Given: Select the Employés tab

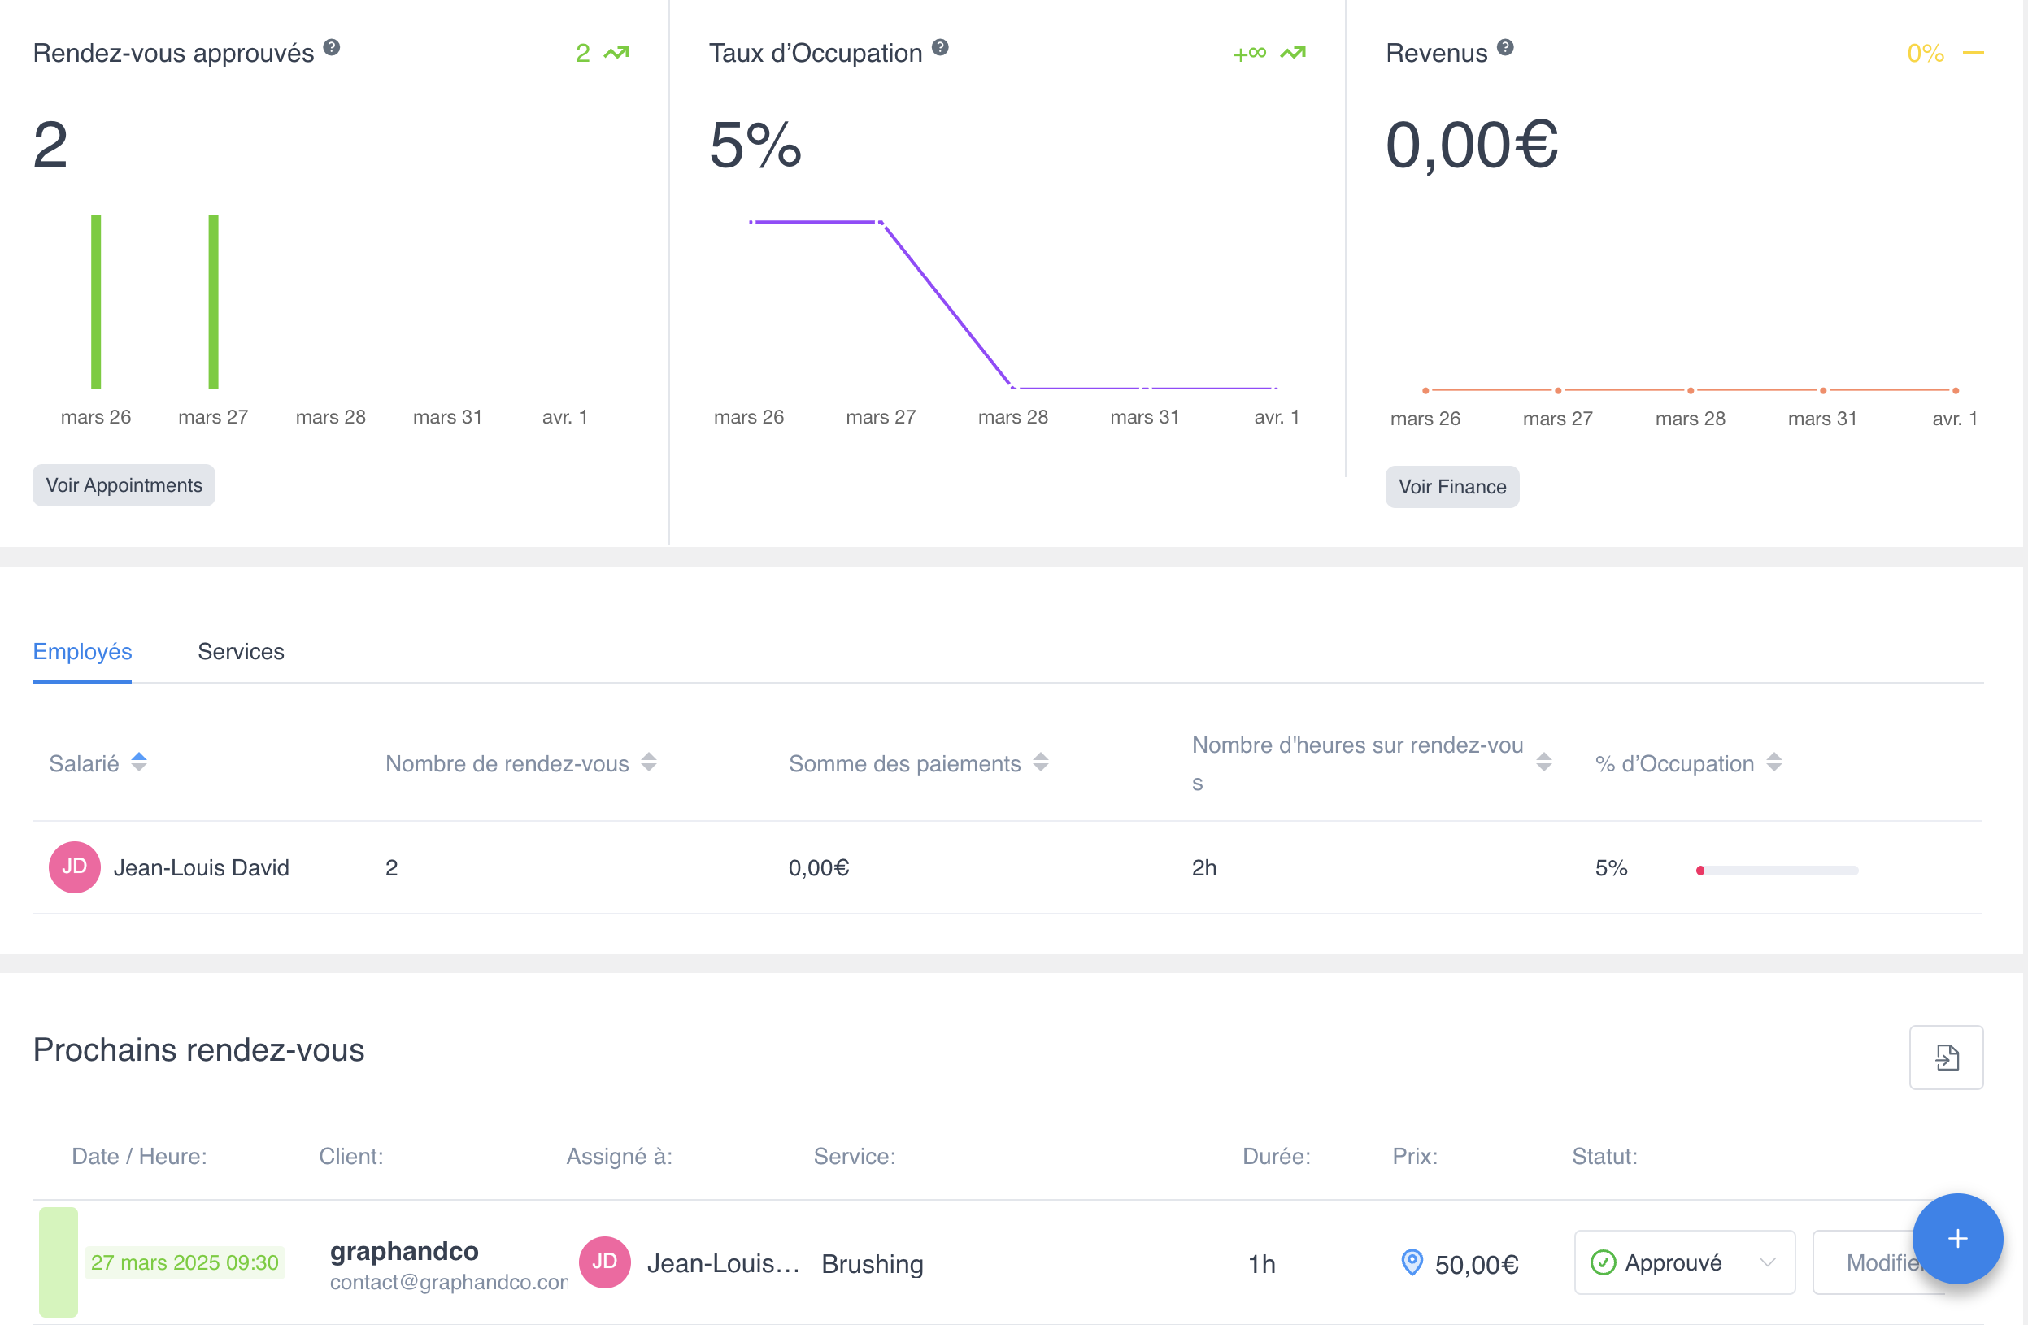Looking at the screenshot, I should (x=82, y=651).
